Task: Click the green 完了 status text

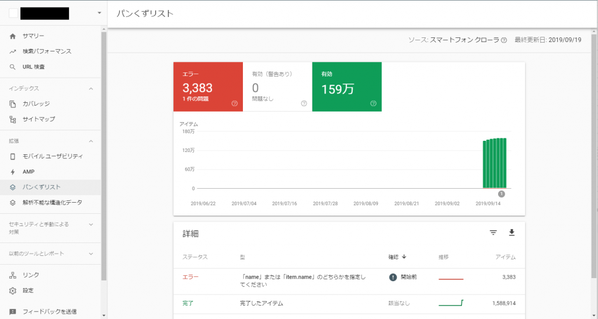Action: [x=188, y=303]
